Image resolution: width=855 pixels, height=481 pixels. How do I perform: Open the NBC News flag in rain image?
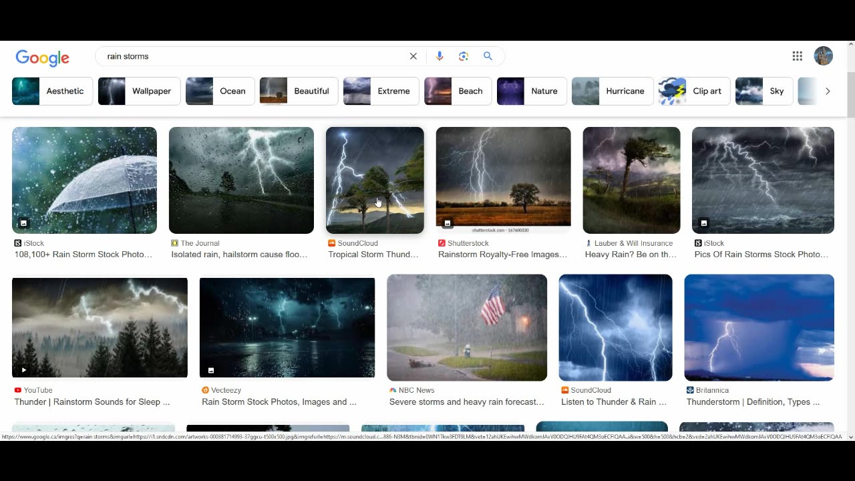tap(467, 327)
